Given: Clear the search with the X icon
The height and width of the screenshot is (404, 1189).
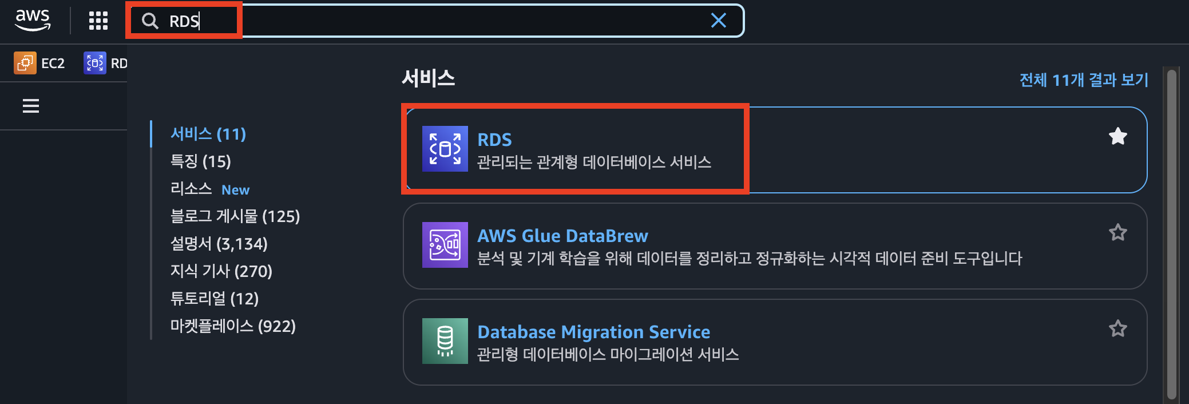Looking at the screenshot, I should coord(719,21).
